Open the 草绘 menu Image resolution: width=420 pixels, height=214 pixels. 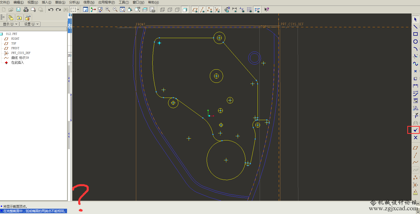60,2
